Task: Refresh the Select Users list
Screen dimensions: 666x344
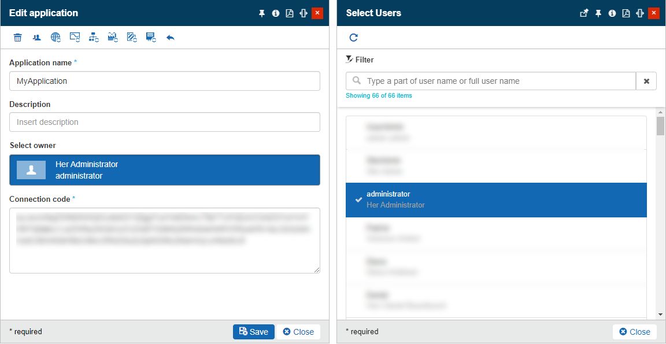Action: click(353, 36)
